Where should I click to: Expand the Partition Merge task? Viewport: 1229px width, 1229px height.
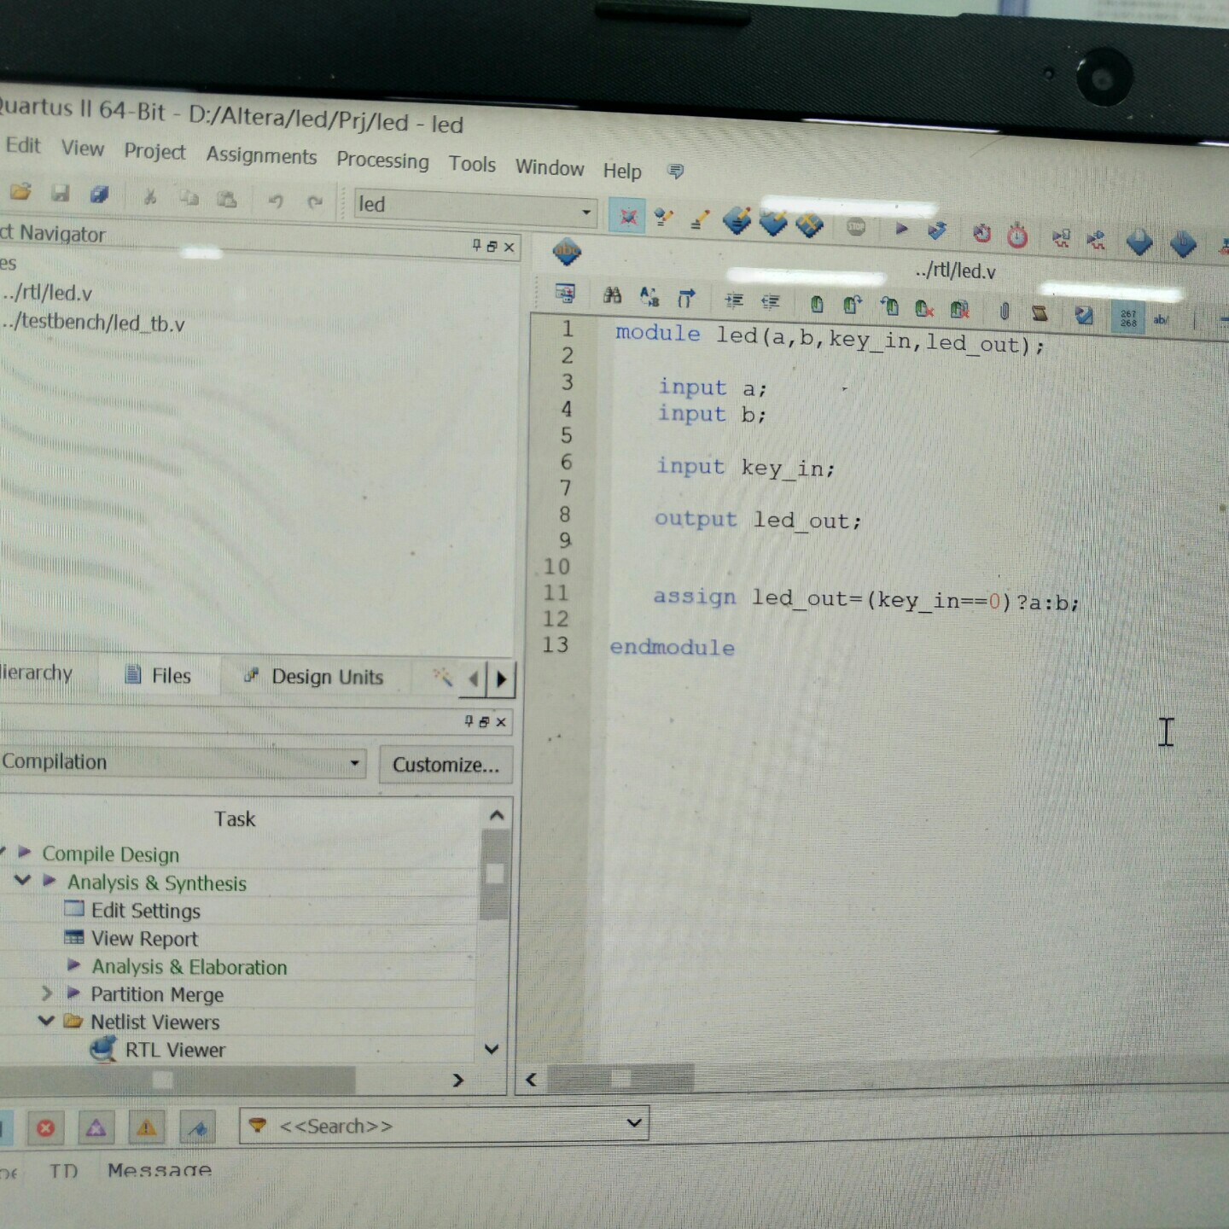coord(47,993)
